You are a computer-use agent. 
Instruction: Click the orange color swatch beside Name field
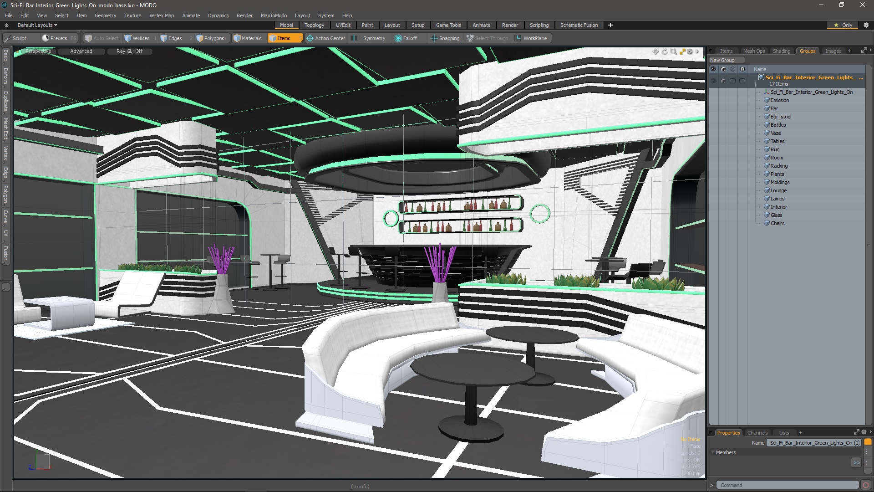[868, 442]
